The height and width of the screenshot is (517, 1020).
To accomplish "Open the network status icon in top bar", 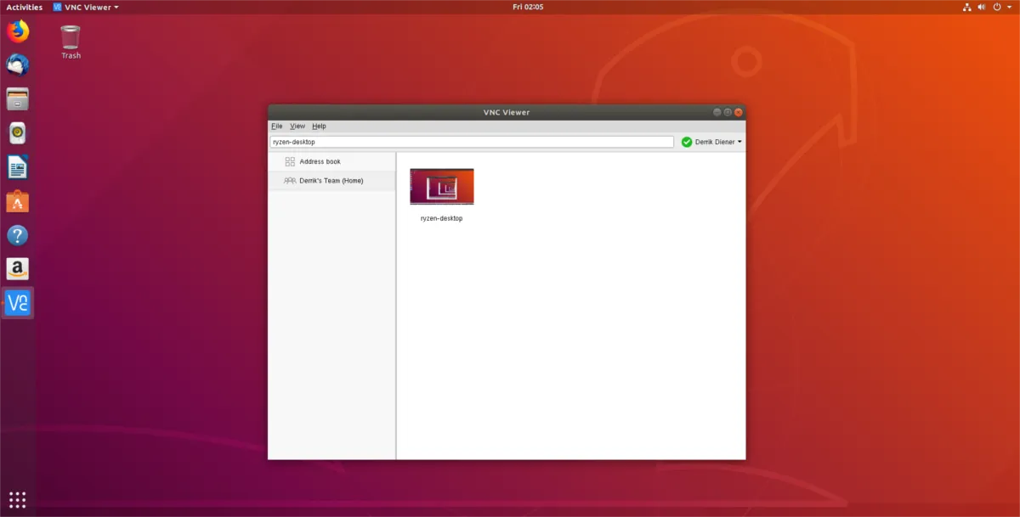I will 966,7.
